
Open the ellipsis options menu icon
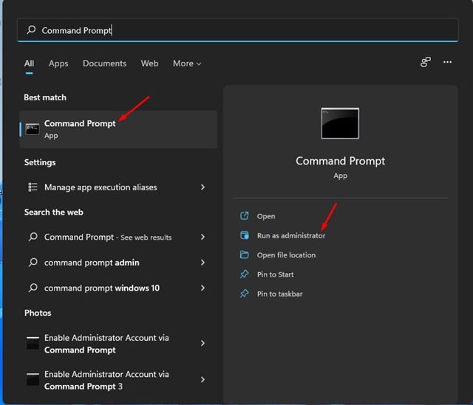pos(447,62)
